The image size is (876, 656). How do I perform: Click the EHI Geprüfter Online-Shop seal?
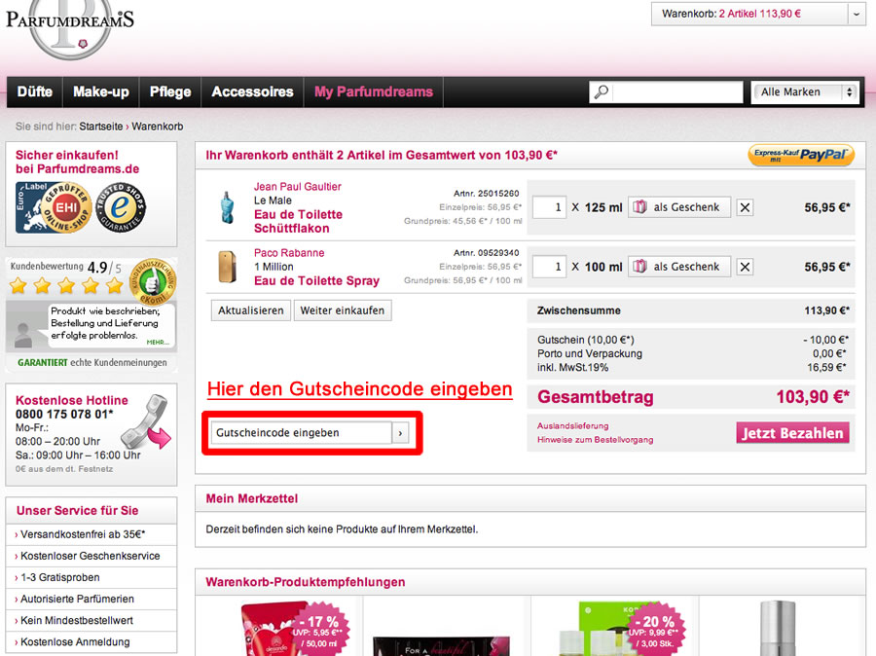click(x=54, y=207)
